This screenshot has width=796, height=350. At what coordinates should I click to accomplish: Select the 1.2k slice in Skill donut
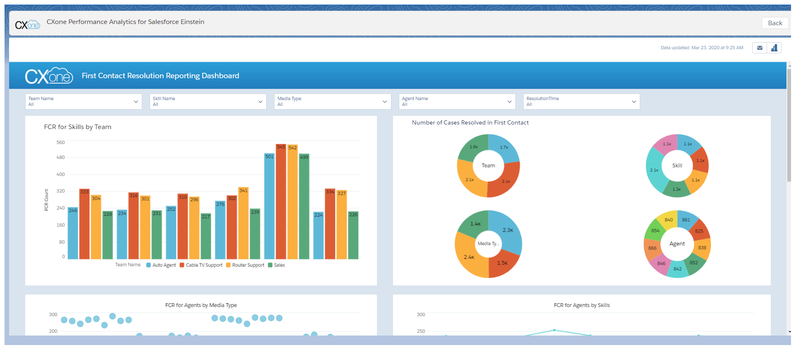coord(677,189)
